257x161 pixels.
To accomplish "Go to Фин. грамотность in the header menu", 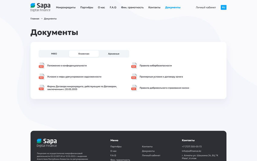I will pos(132,7).
